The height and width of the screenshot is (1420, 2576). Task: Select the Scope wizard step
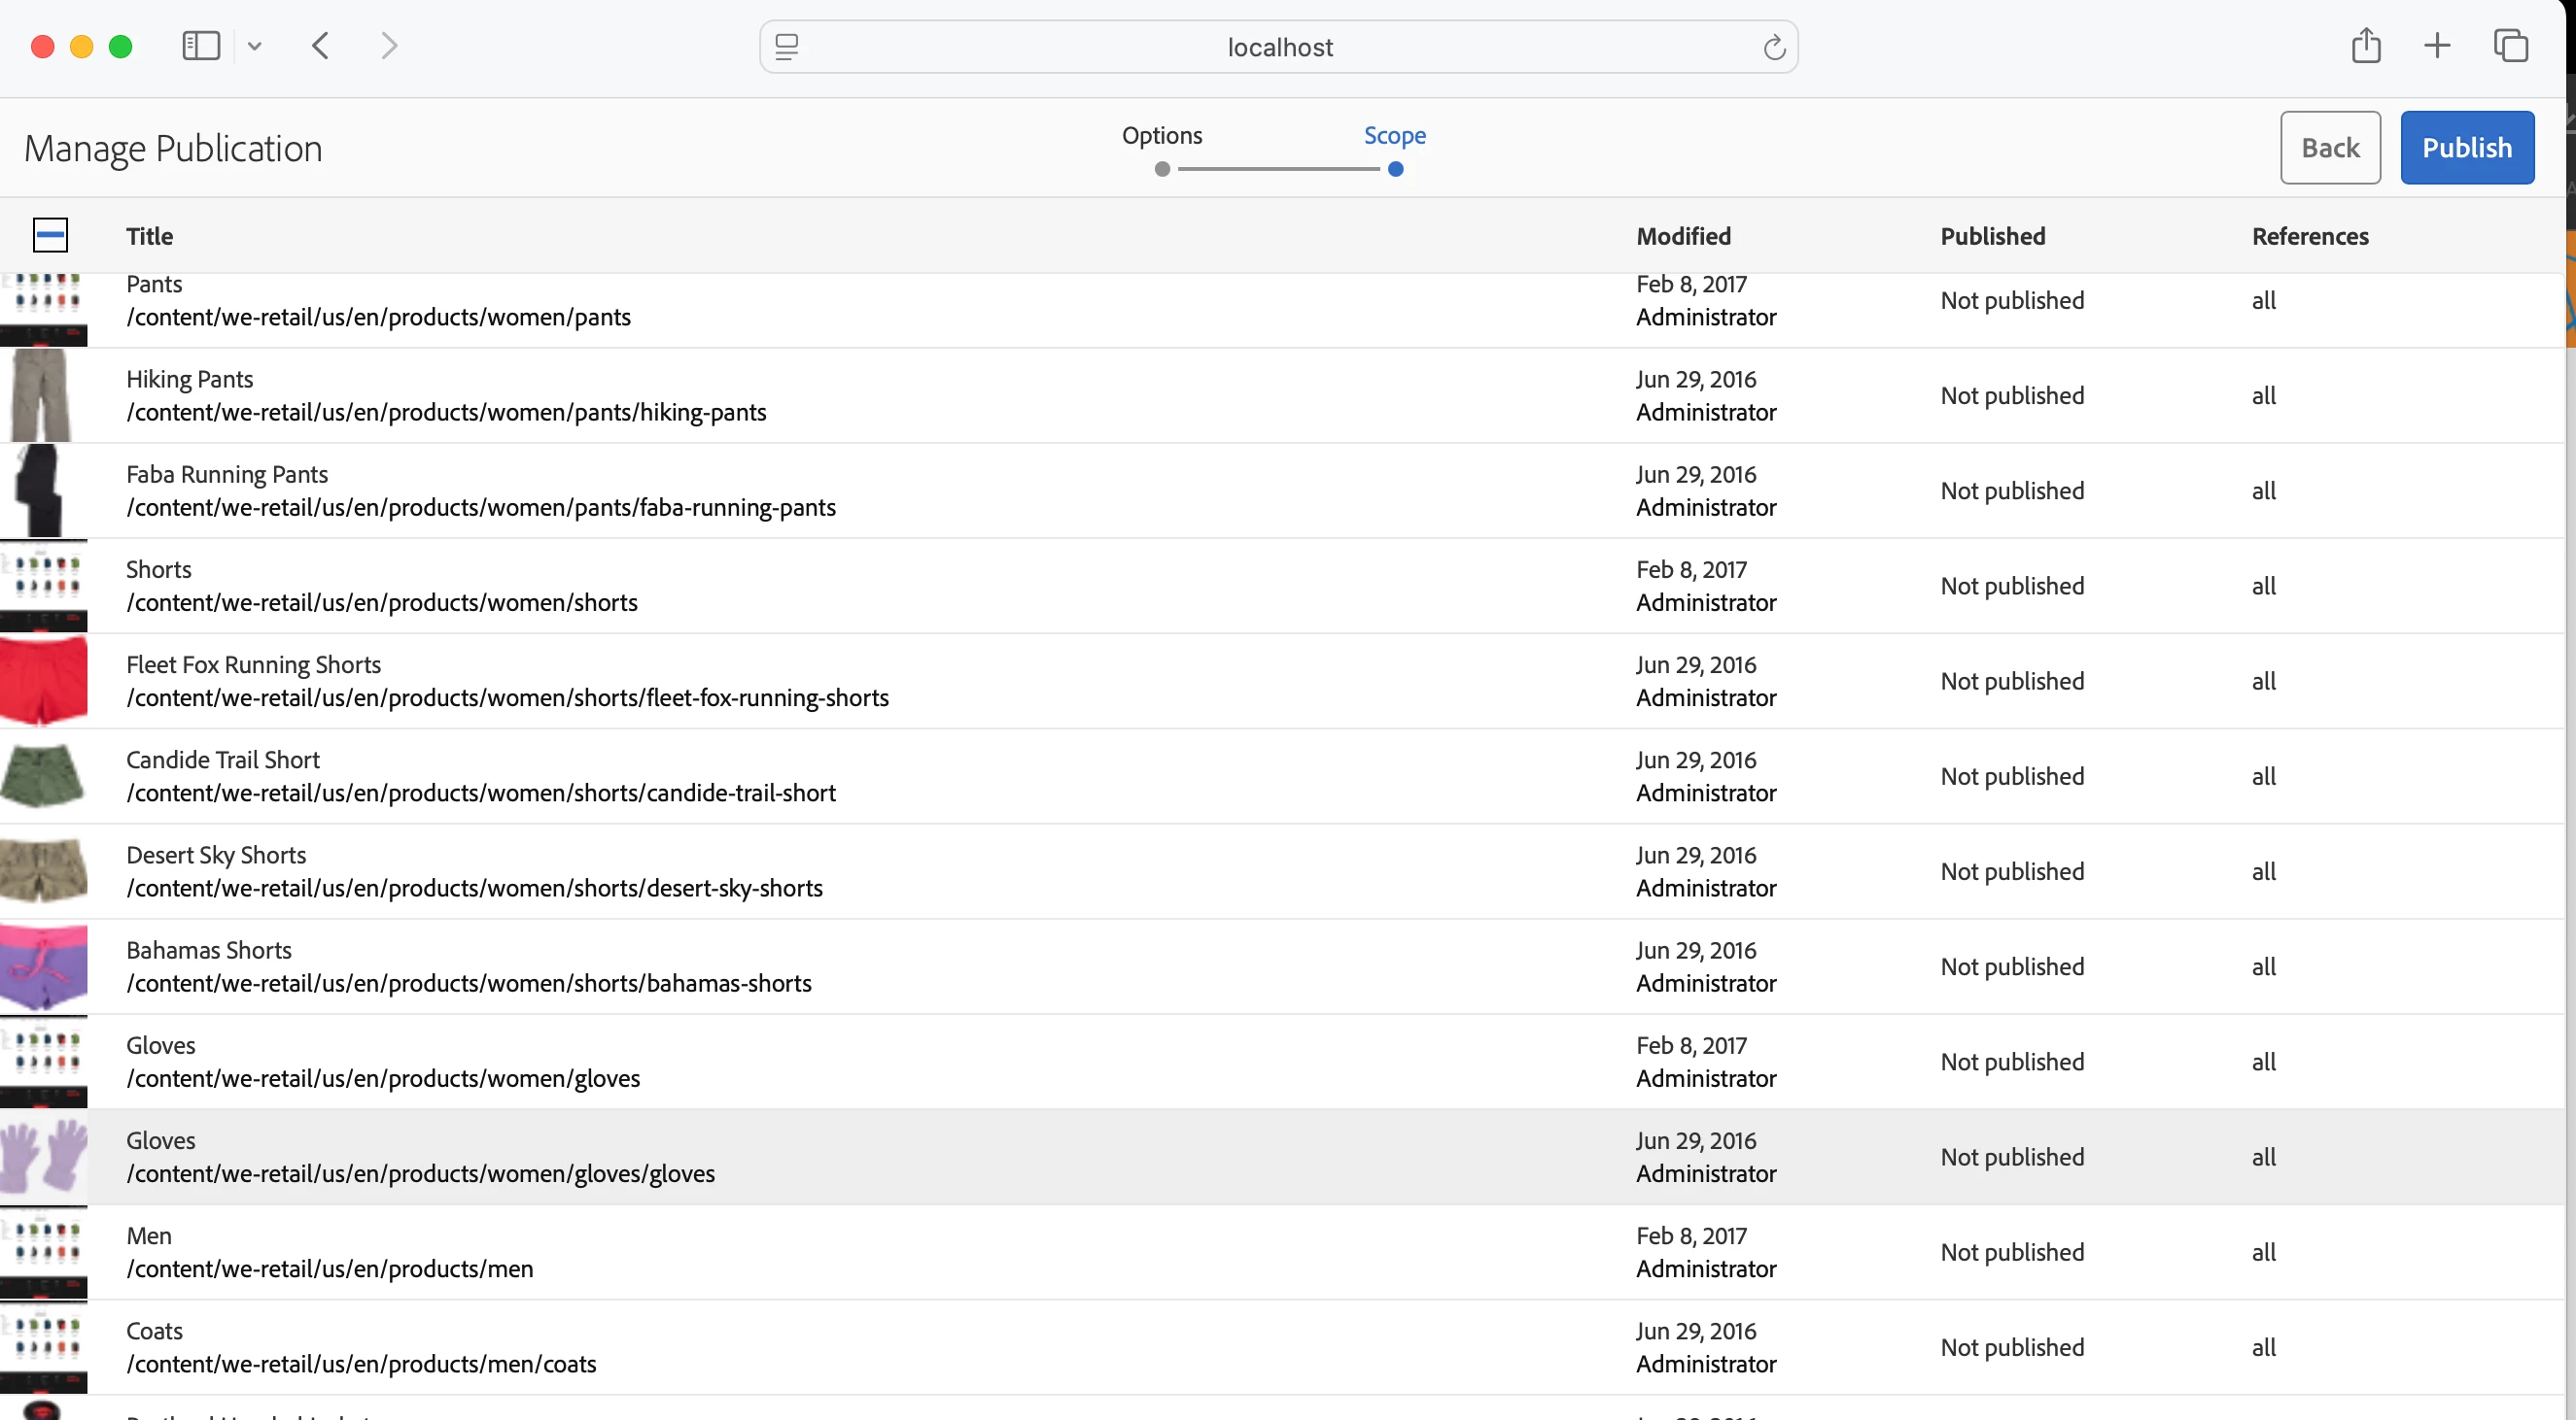(1394, 136)
